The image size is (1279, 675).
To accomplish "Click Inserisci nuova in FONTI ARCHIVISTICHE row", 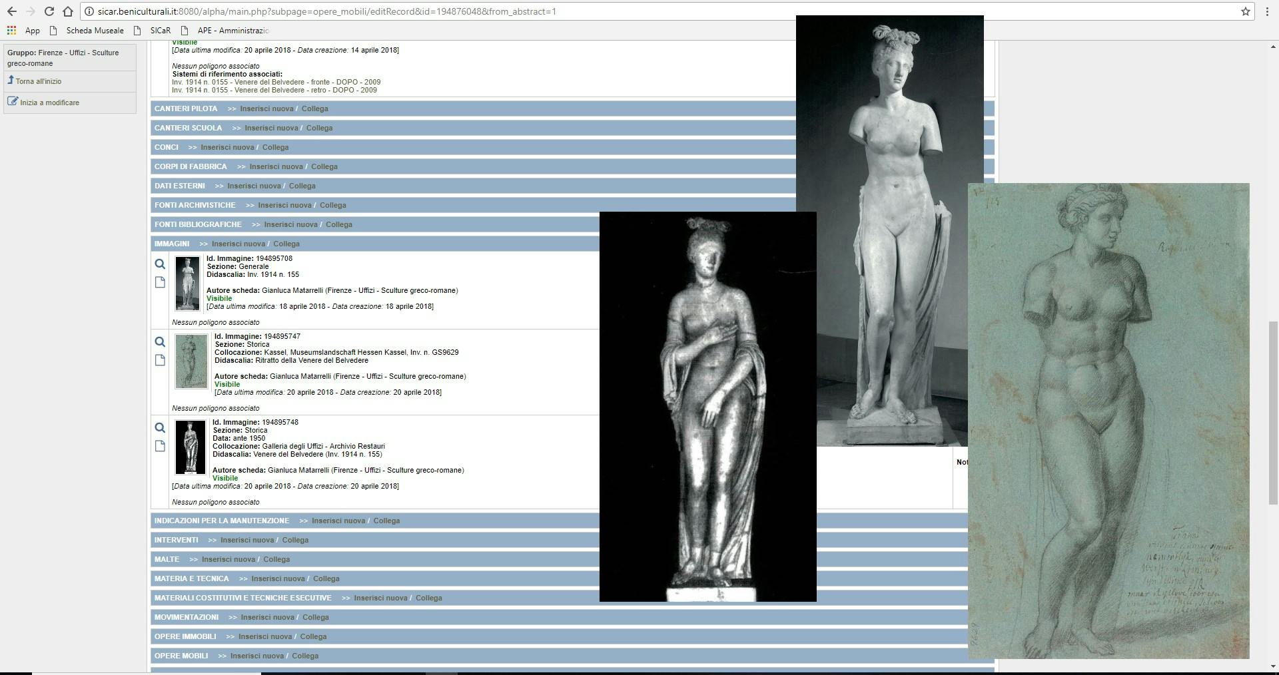I will 284,205.
